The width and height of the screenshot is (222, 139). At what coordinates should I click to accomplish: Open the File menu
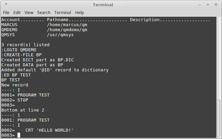coord(6,13)
